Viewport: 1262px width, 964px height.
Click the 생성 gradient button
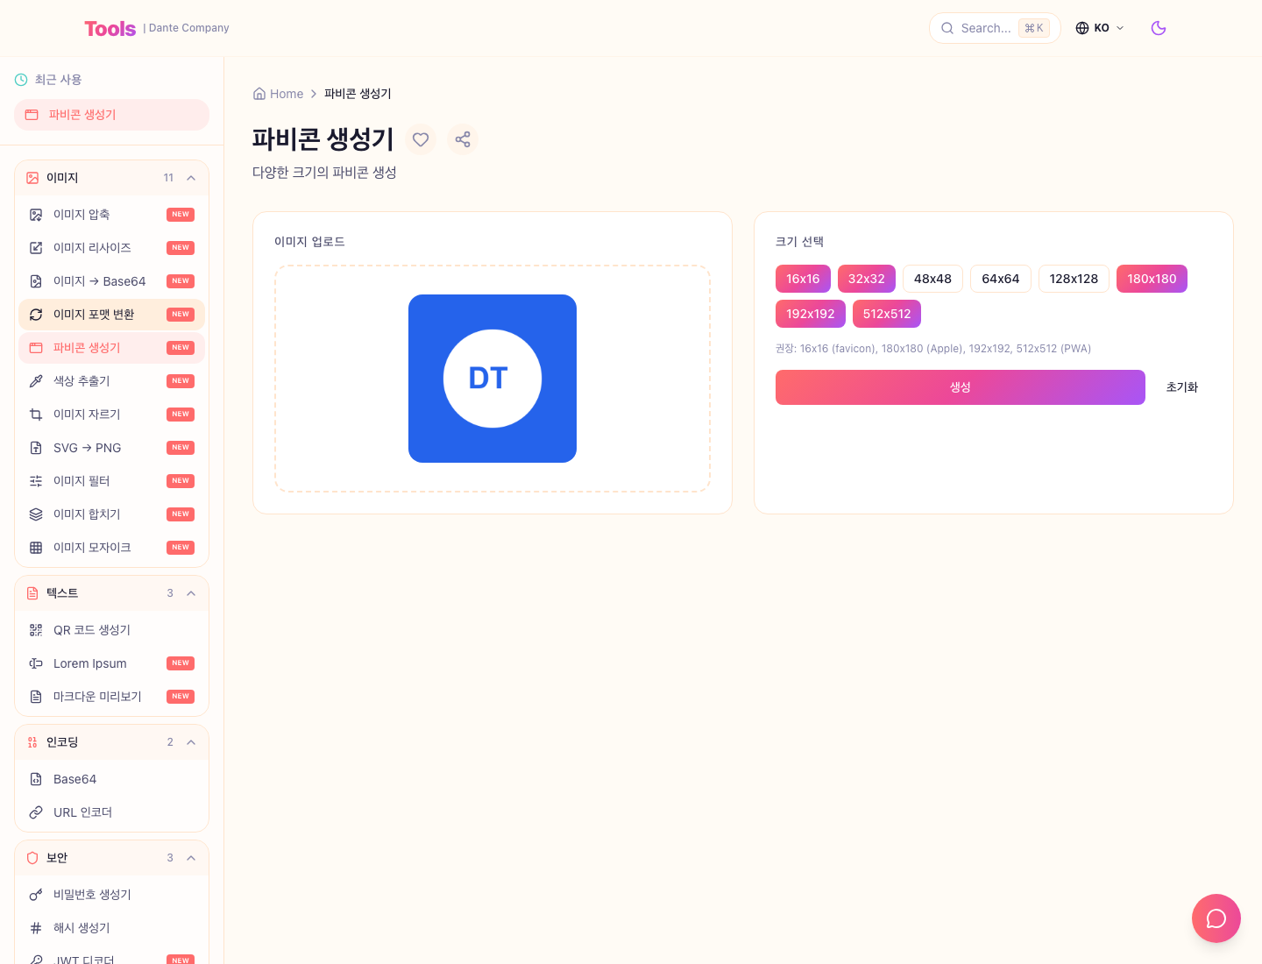point(961,387)
